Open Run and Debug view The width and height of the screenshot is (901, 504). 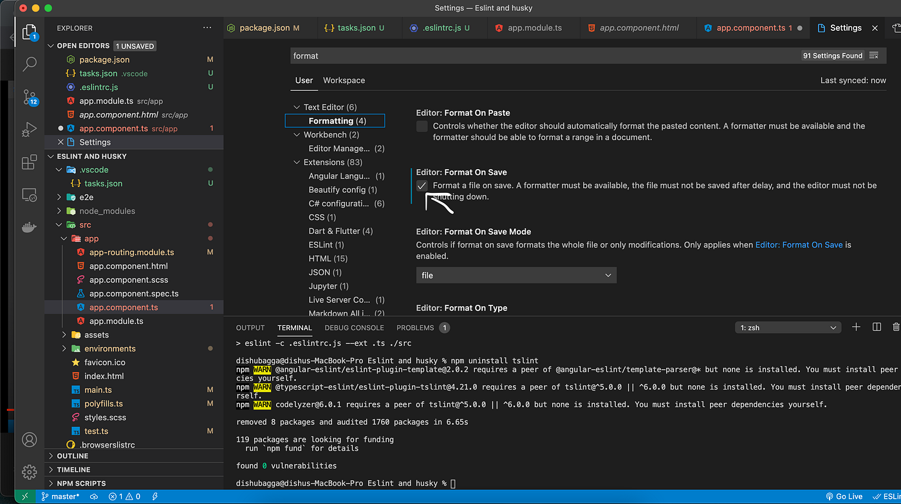[x=30, y=130]
